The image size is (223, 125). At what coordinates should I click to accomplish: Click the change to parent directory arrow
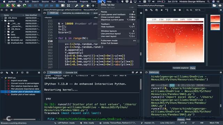(220, 6)
